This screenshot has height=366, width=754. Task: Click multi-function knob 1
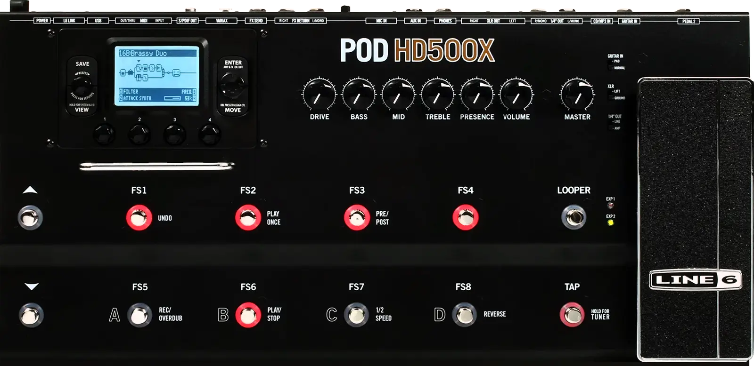click(104, 134)
